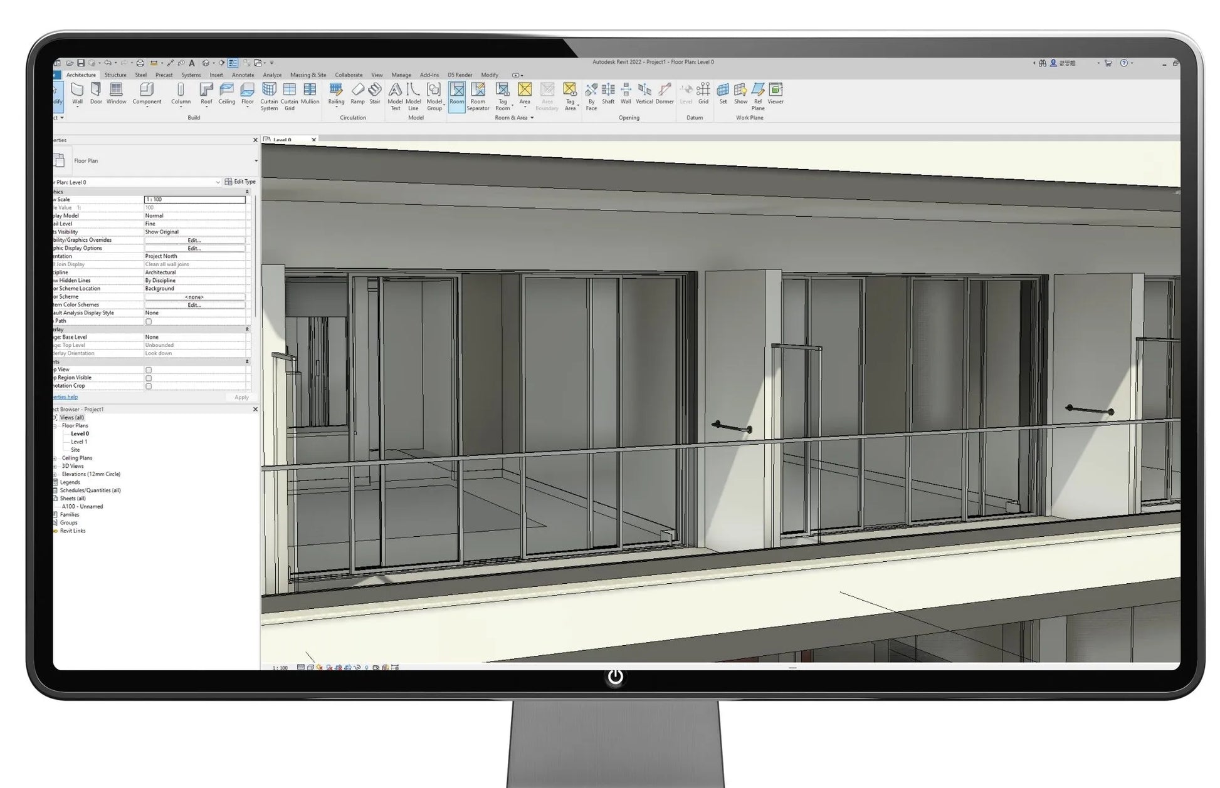Expand the 3D Views tree node
The height and width of the screenshot is (788, 1220).
click(55, 466)
